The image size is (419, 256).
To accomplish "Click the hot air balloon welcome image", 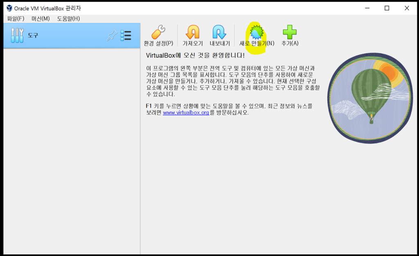I will pyautogui.click(x=370, y=98).
